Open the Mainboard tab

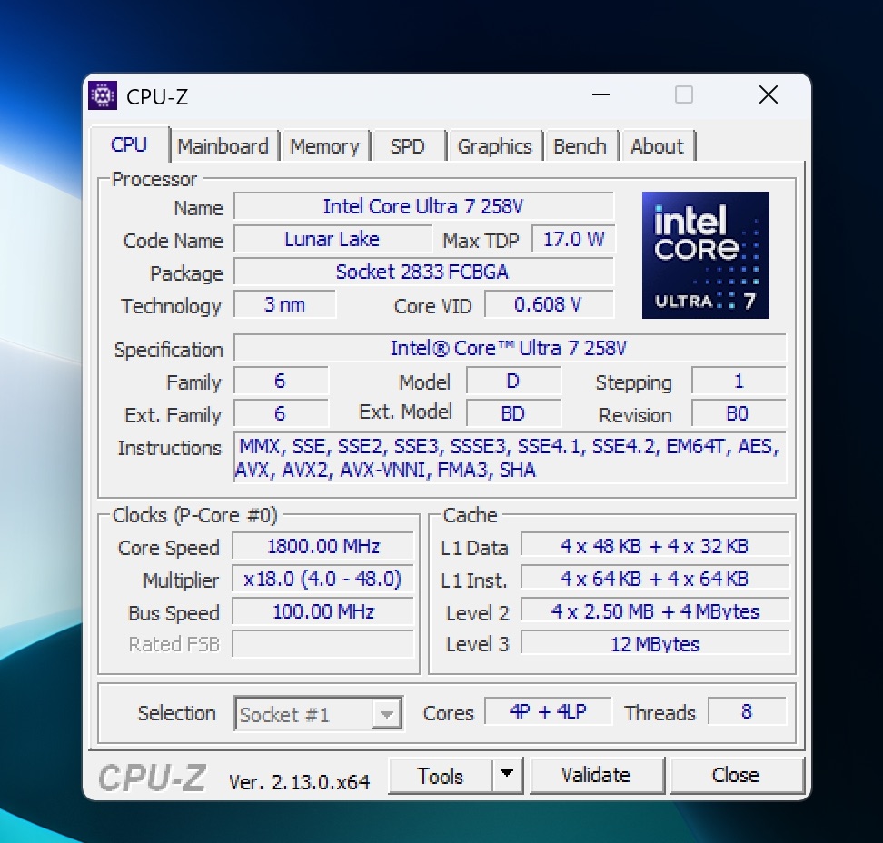(x=223, y=146)
